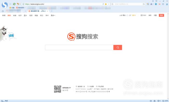Open the dropdown beside the undo arrow
The height and width of the screenshot is (102, 169).
pos(20,4)
